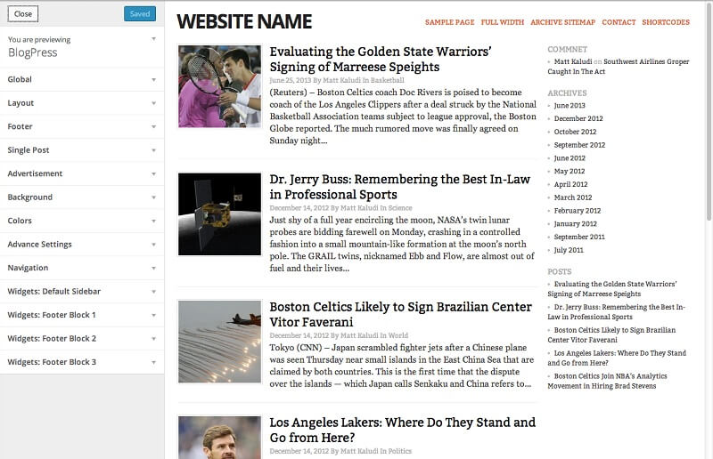Image resolution: width=713 pixels, height=459 pixels.
Task: Expand the Global section
Action: coord(82,79)
